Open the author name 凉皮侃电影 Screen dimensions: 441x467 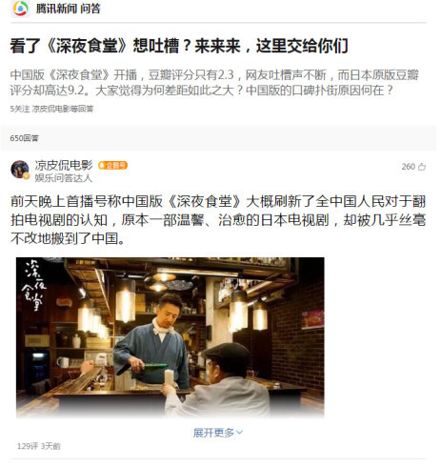[64, 165]
